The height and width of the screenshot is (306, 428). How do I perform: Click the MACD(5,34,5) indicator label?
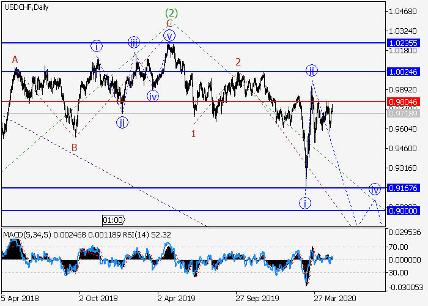tap(25, 234)
